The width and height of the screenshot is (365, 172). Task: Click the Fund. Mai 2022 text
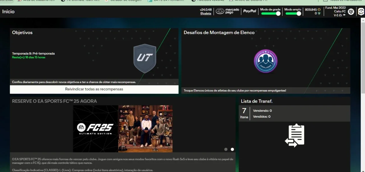tap(336, 8)
